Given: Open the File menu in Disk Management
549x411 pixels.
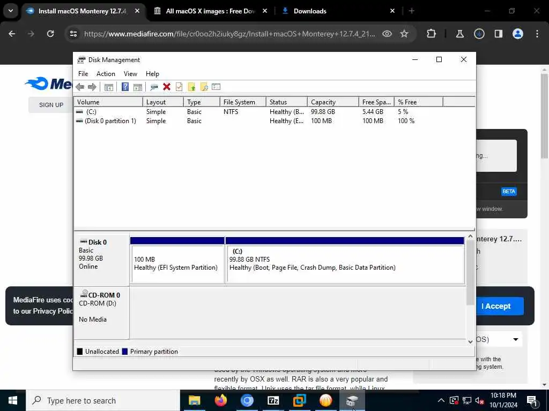Looking at the screenshot, I should [83, 74].
